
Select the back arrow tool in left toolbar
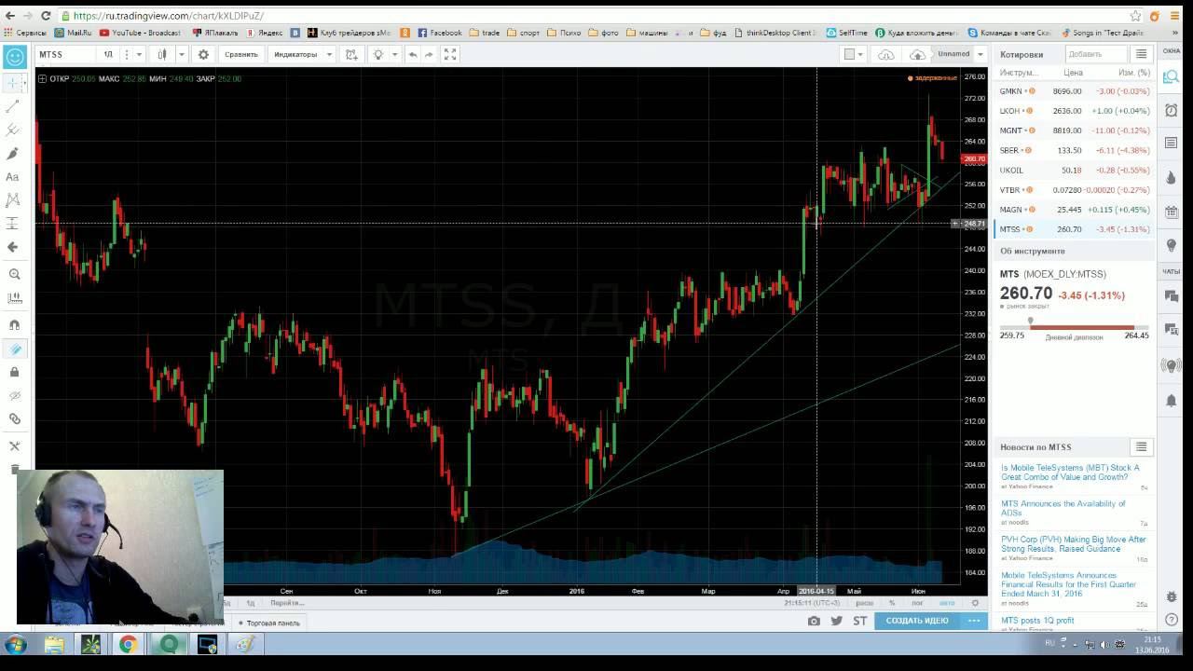(13, 247)
